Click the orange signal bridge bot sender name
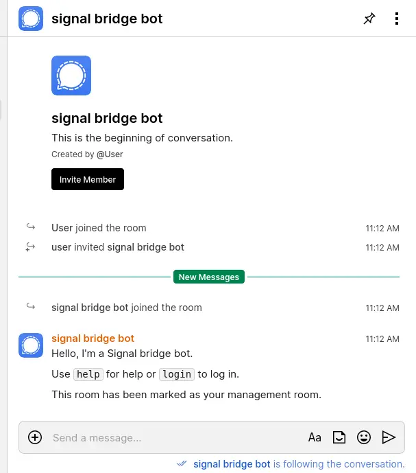Screen dimensions: 416x473 click(x=93, y=338)
